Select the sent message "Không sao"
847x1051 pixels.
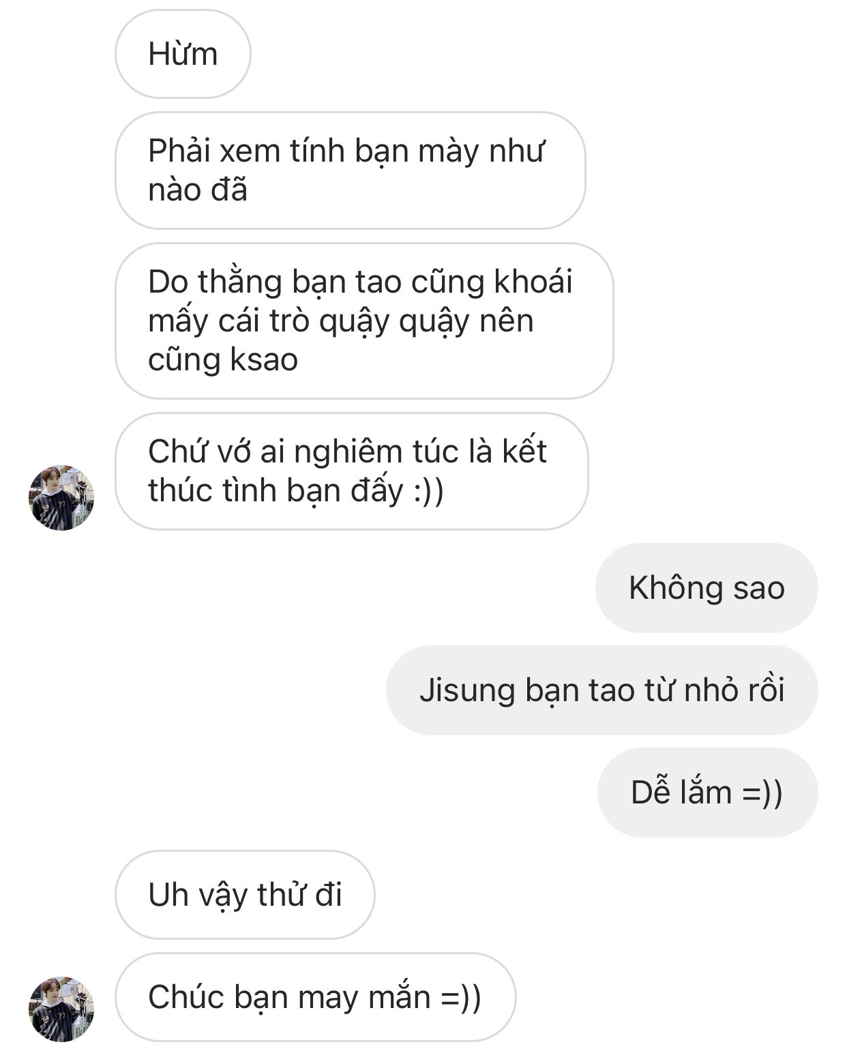pos(707,588)
